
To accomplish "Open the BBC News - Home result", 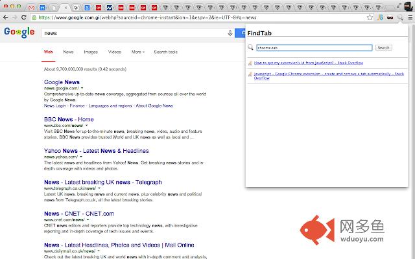I will [69, 119].
